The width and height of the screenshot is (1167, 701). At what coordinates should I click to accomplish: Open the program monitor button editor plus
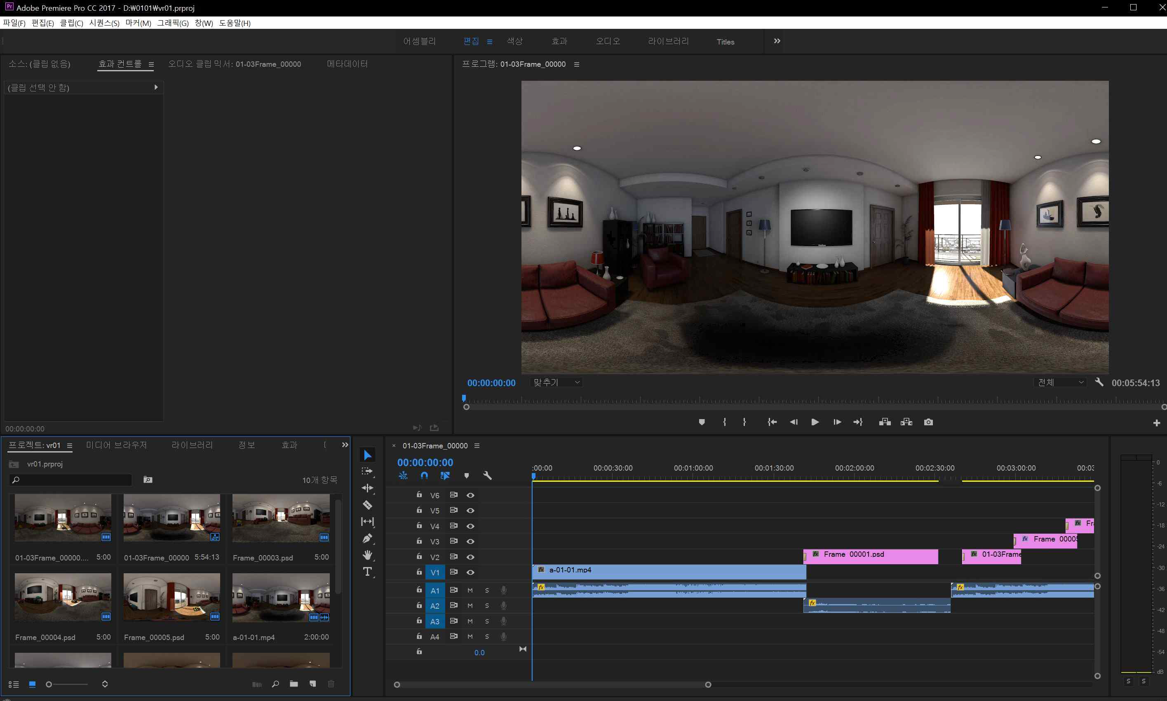click(x=1156, y=423)
